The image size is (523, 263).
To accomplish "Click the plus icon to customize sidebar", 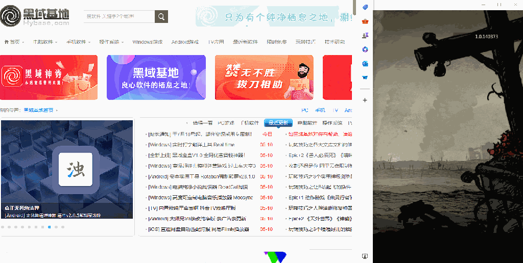I will 365,100.
